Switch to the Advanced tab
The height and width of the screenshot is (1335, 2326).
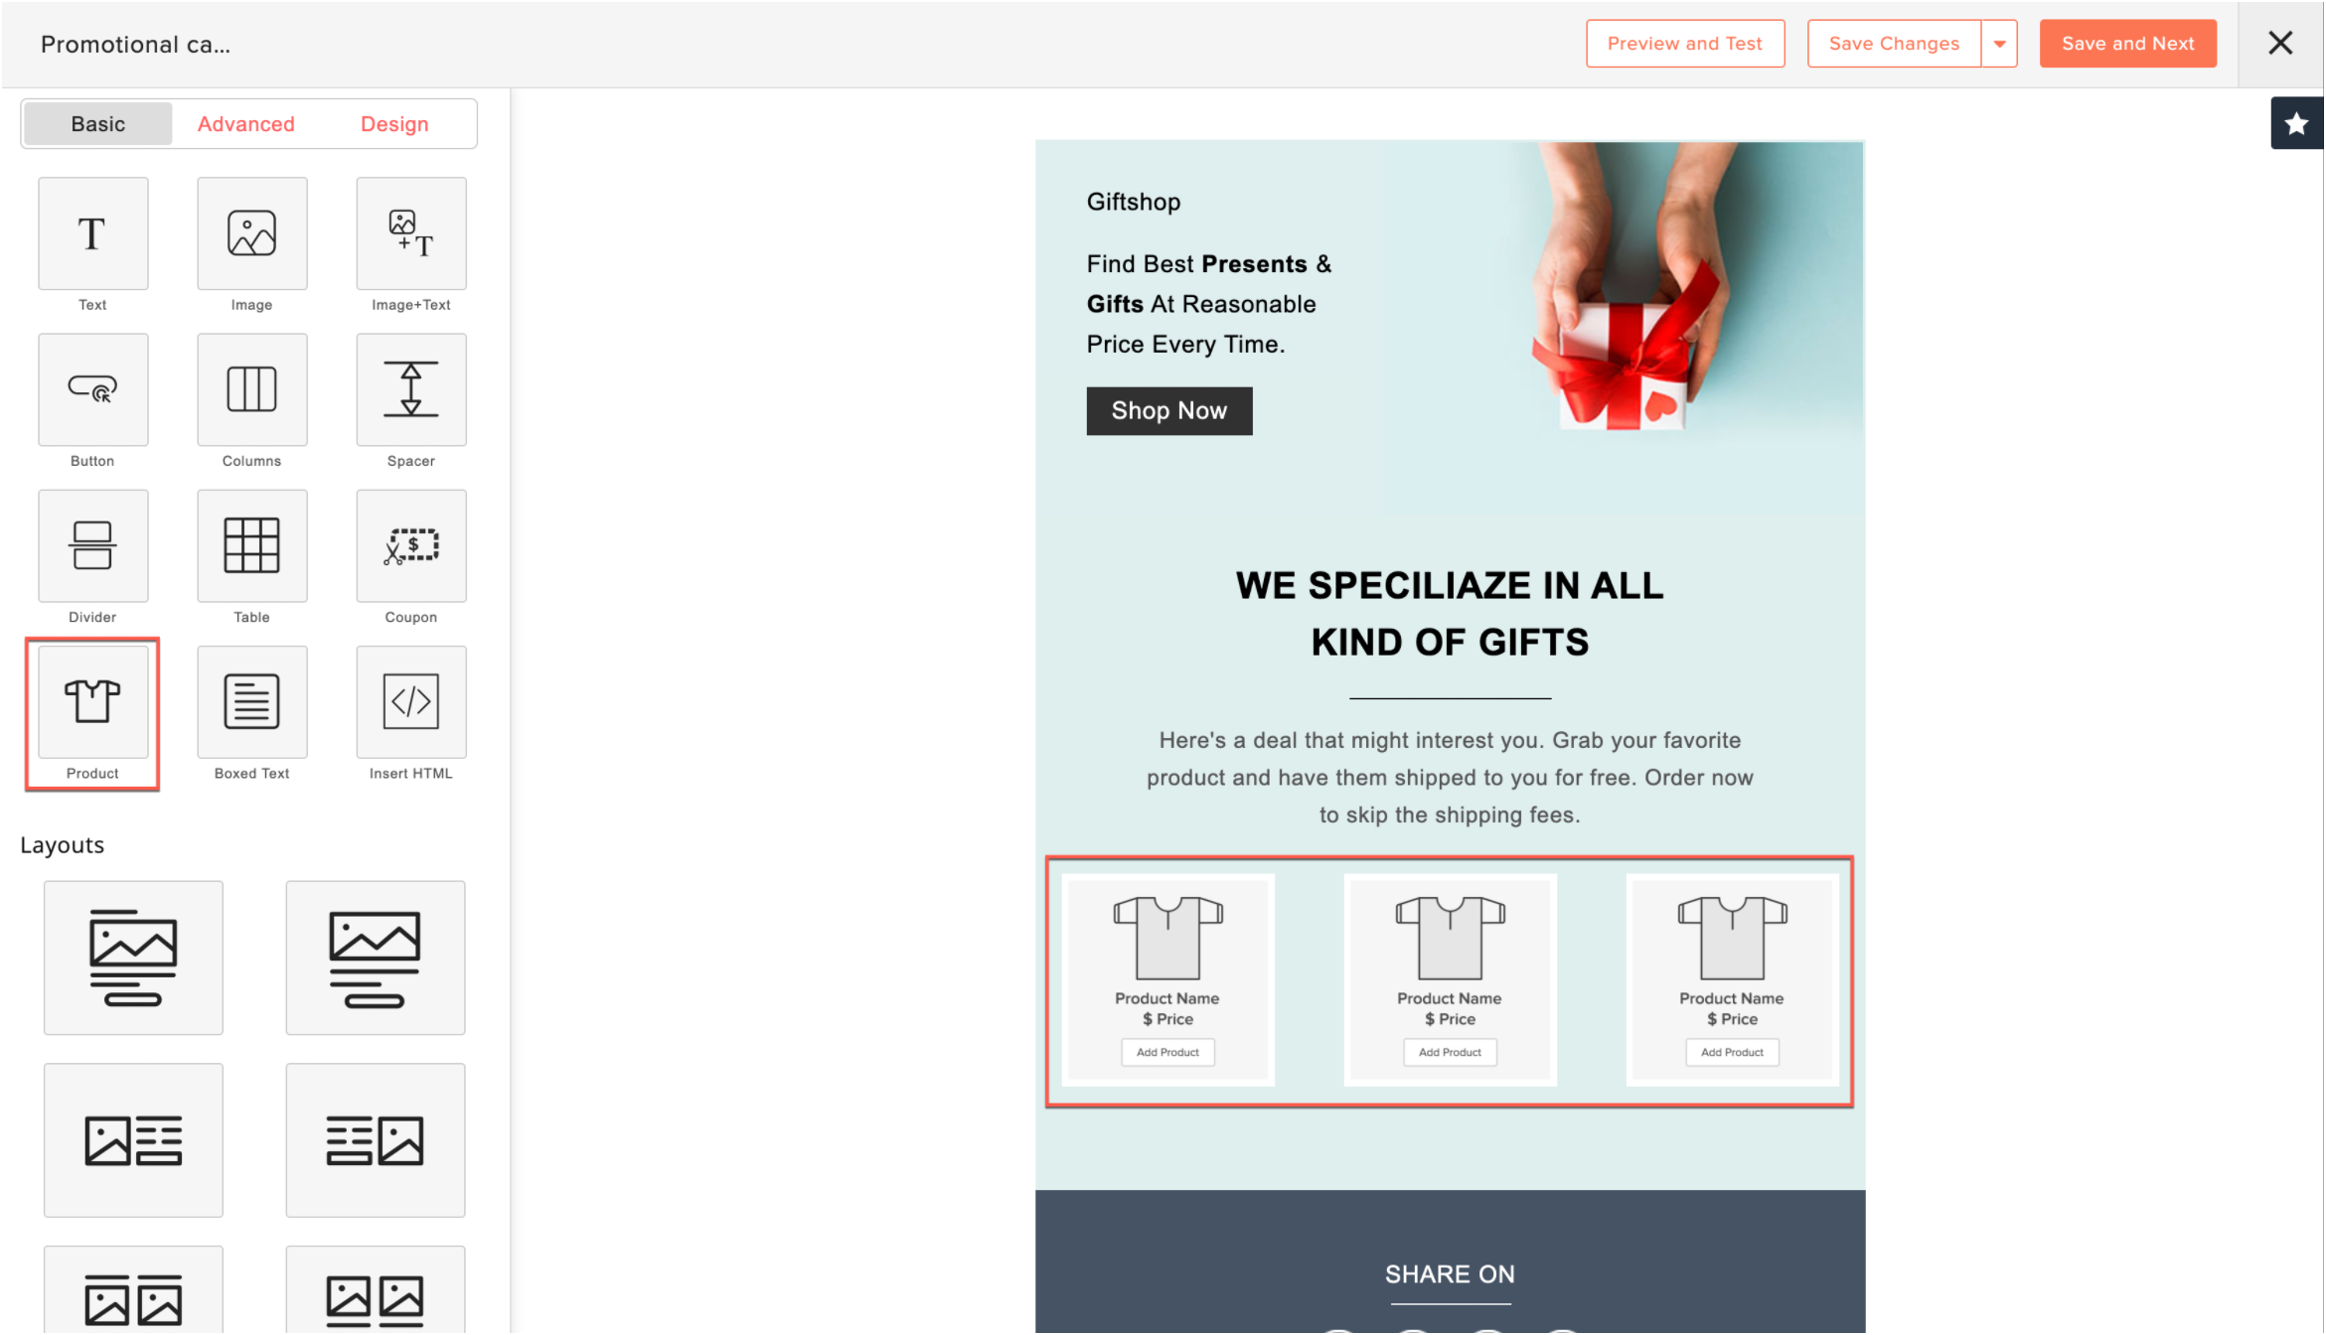click(245, 124)
